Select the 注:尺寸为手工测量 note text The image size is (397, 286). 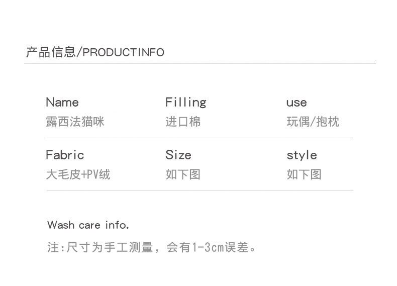coord(100,247)
